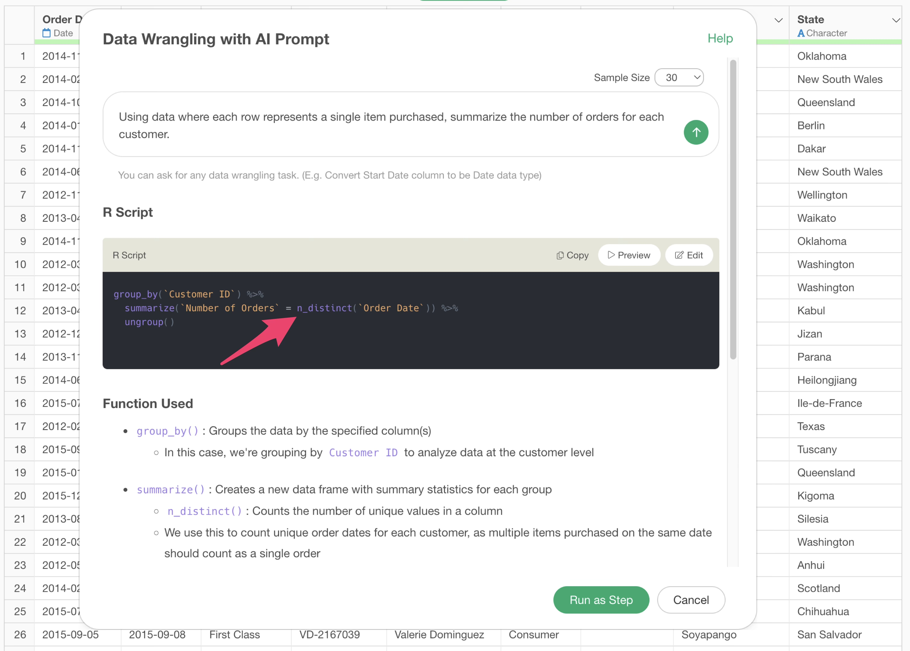Select row 26 number header
The height and width of the screenshot is (651, 910).
tap(20, 634)
